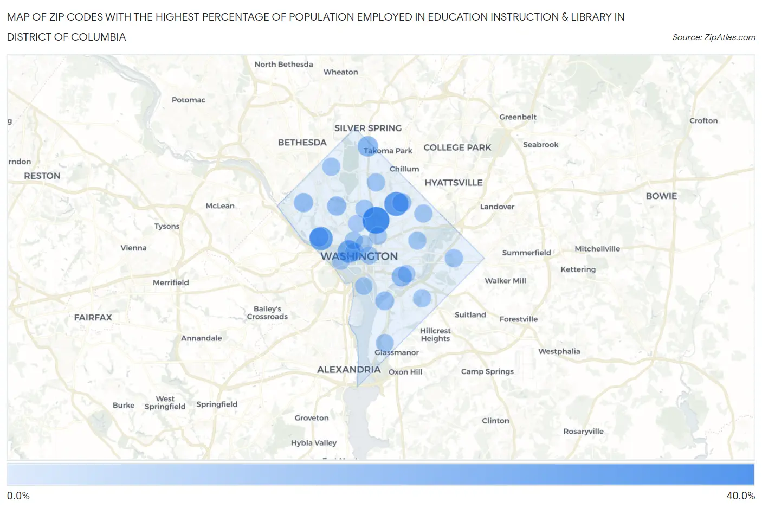The width and height of the screenshot is (762, 508).
Task: Click the Wheaton map label
Action: tap(341, 72)
